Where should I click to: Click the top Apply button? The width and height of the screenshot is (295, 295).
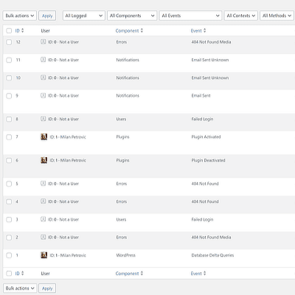coord(47,15)
